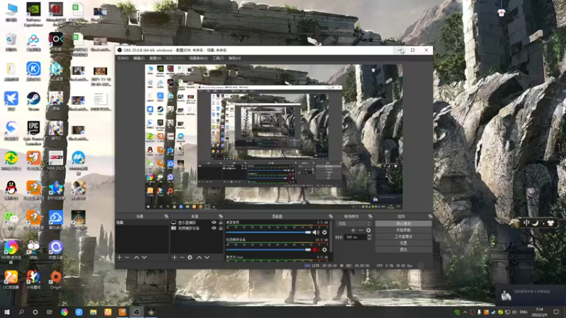Open the blue K music player desktop icon

click(x=33, y=71)
